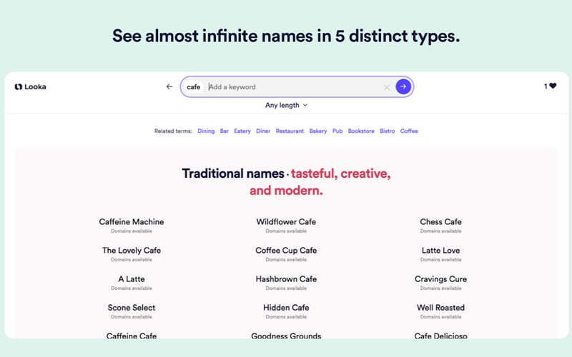Choose the name Scone Select
The image size is (572, 357).
(x=132, y=308)
